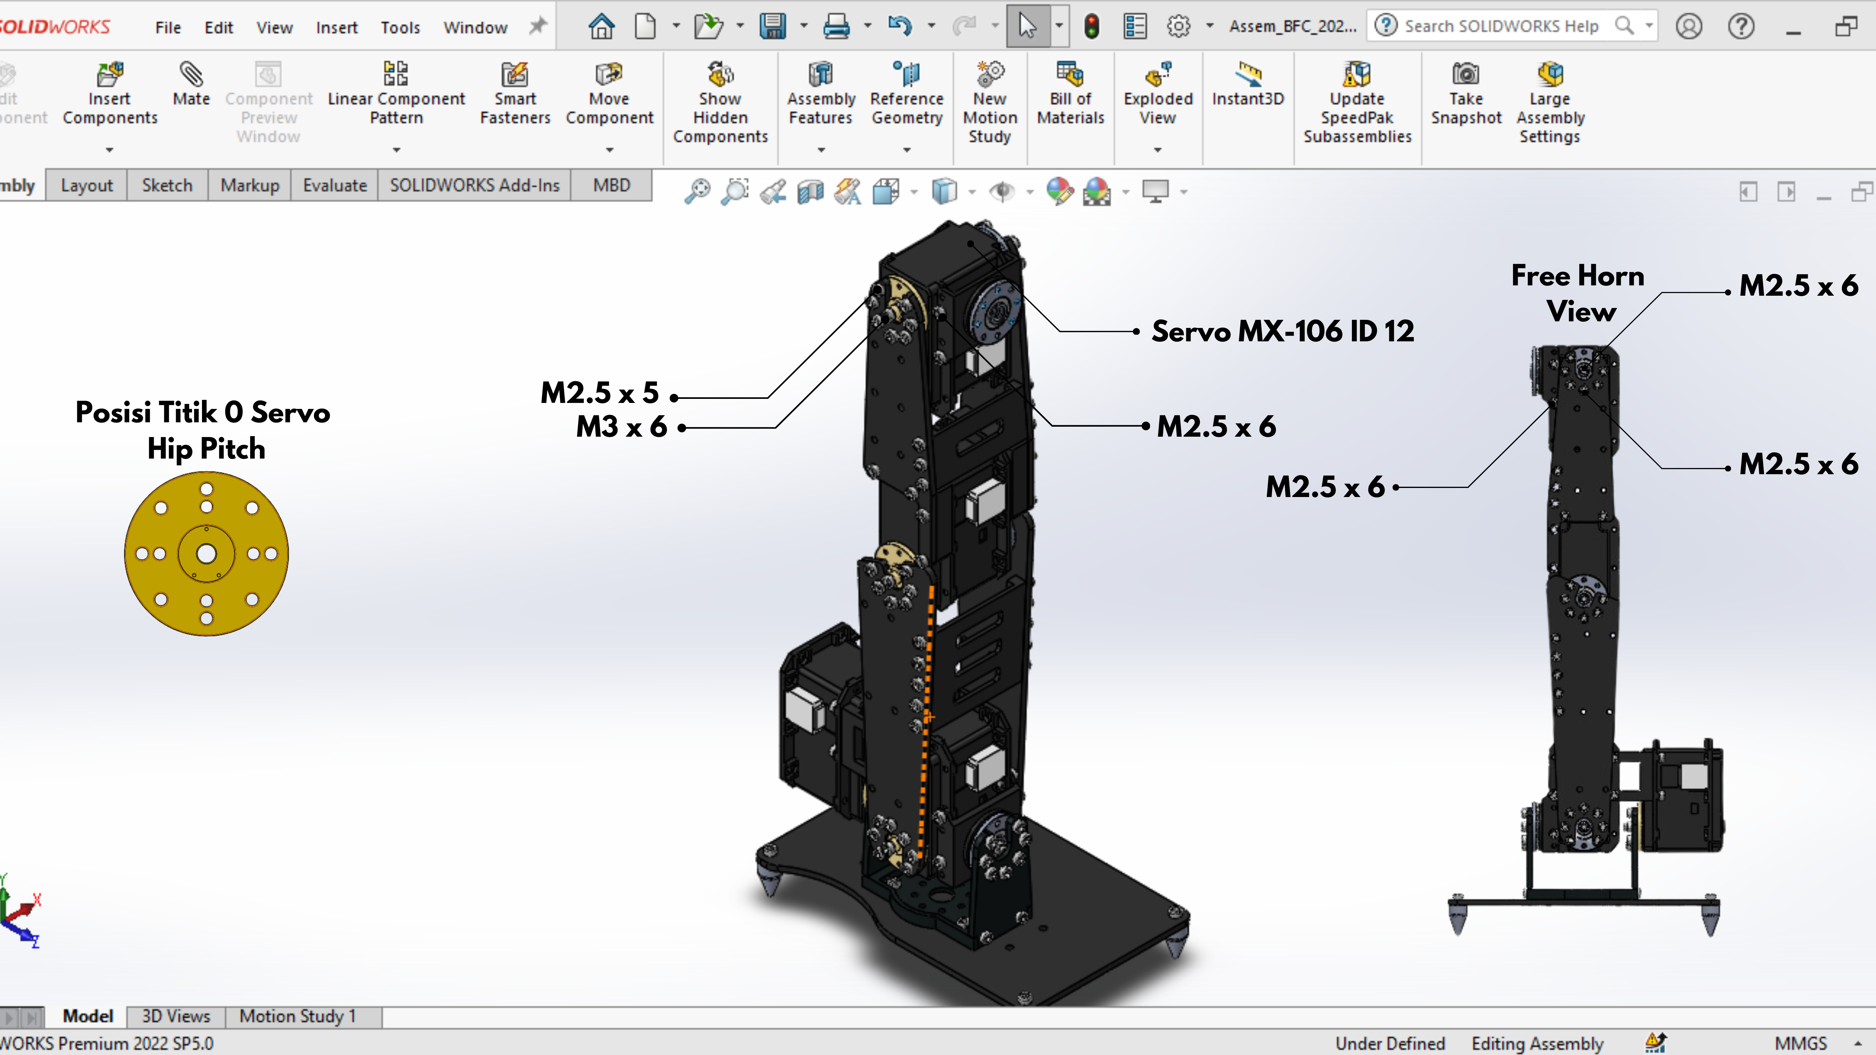This screenshot has height=1055, width=1876.
Task: Select the Model tab at bottom
Action: pos(88,1017)
